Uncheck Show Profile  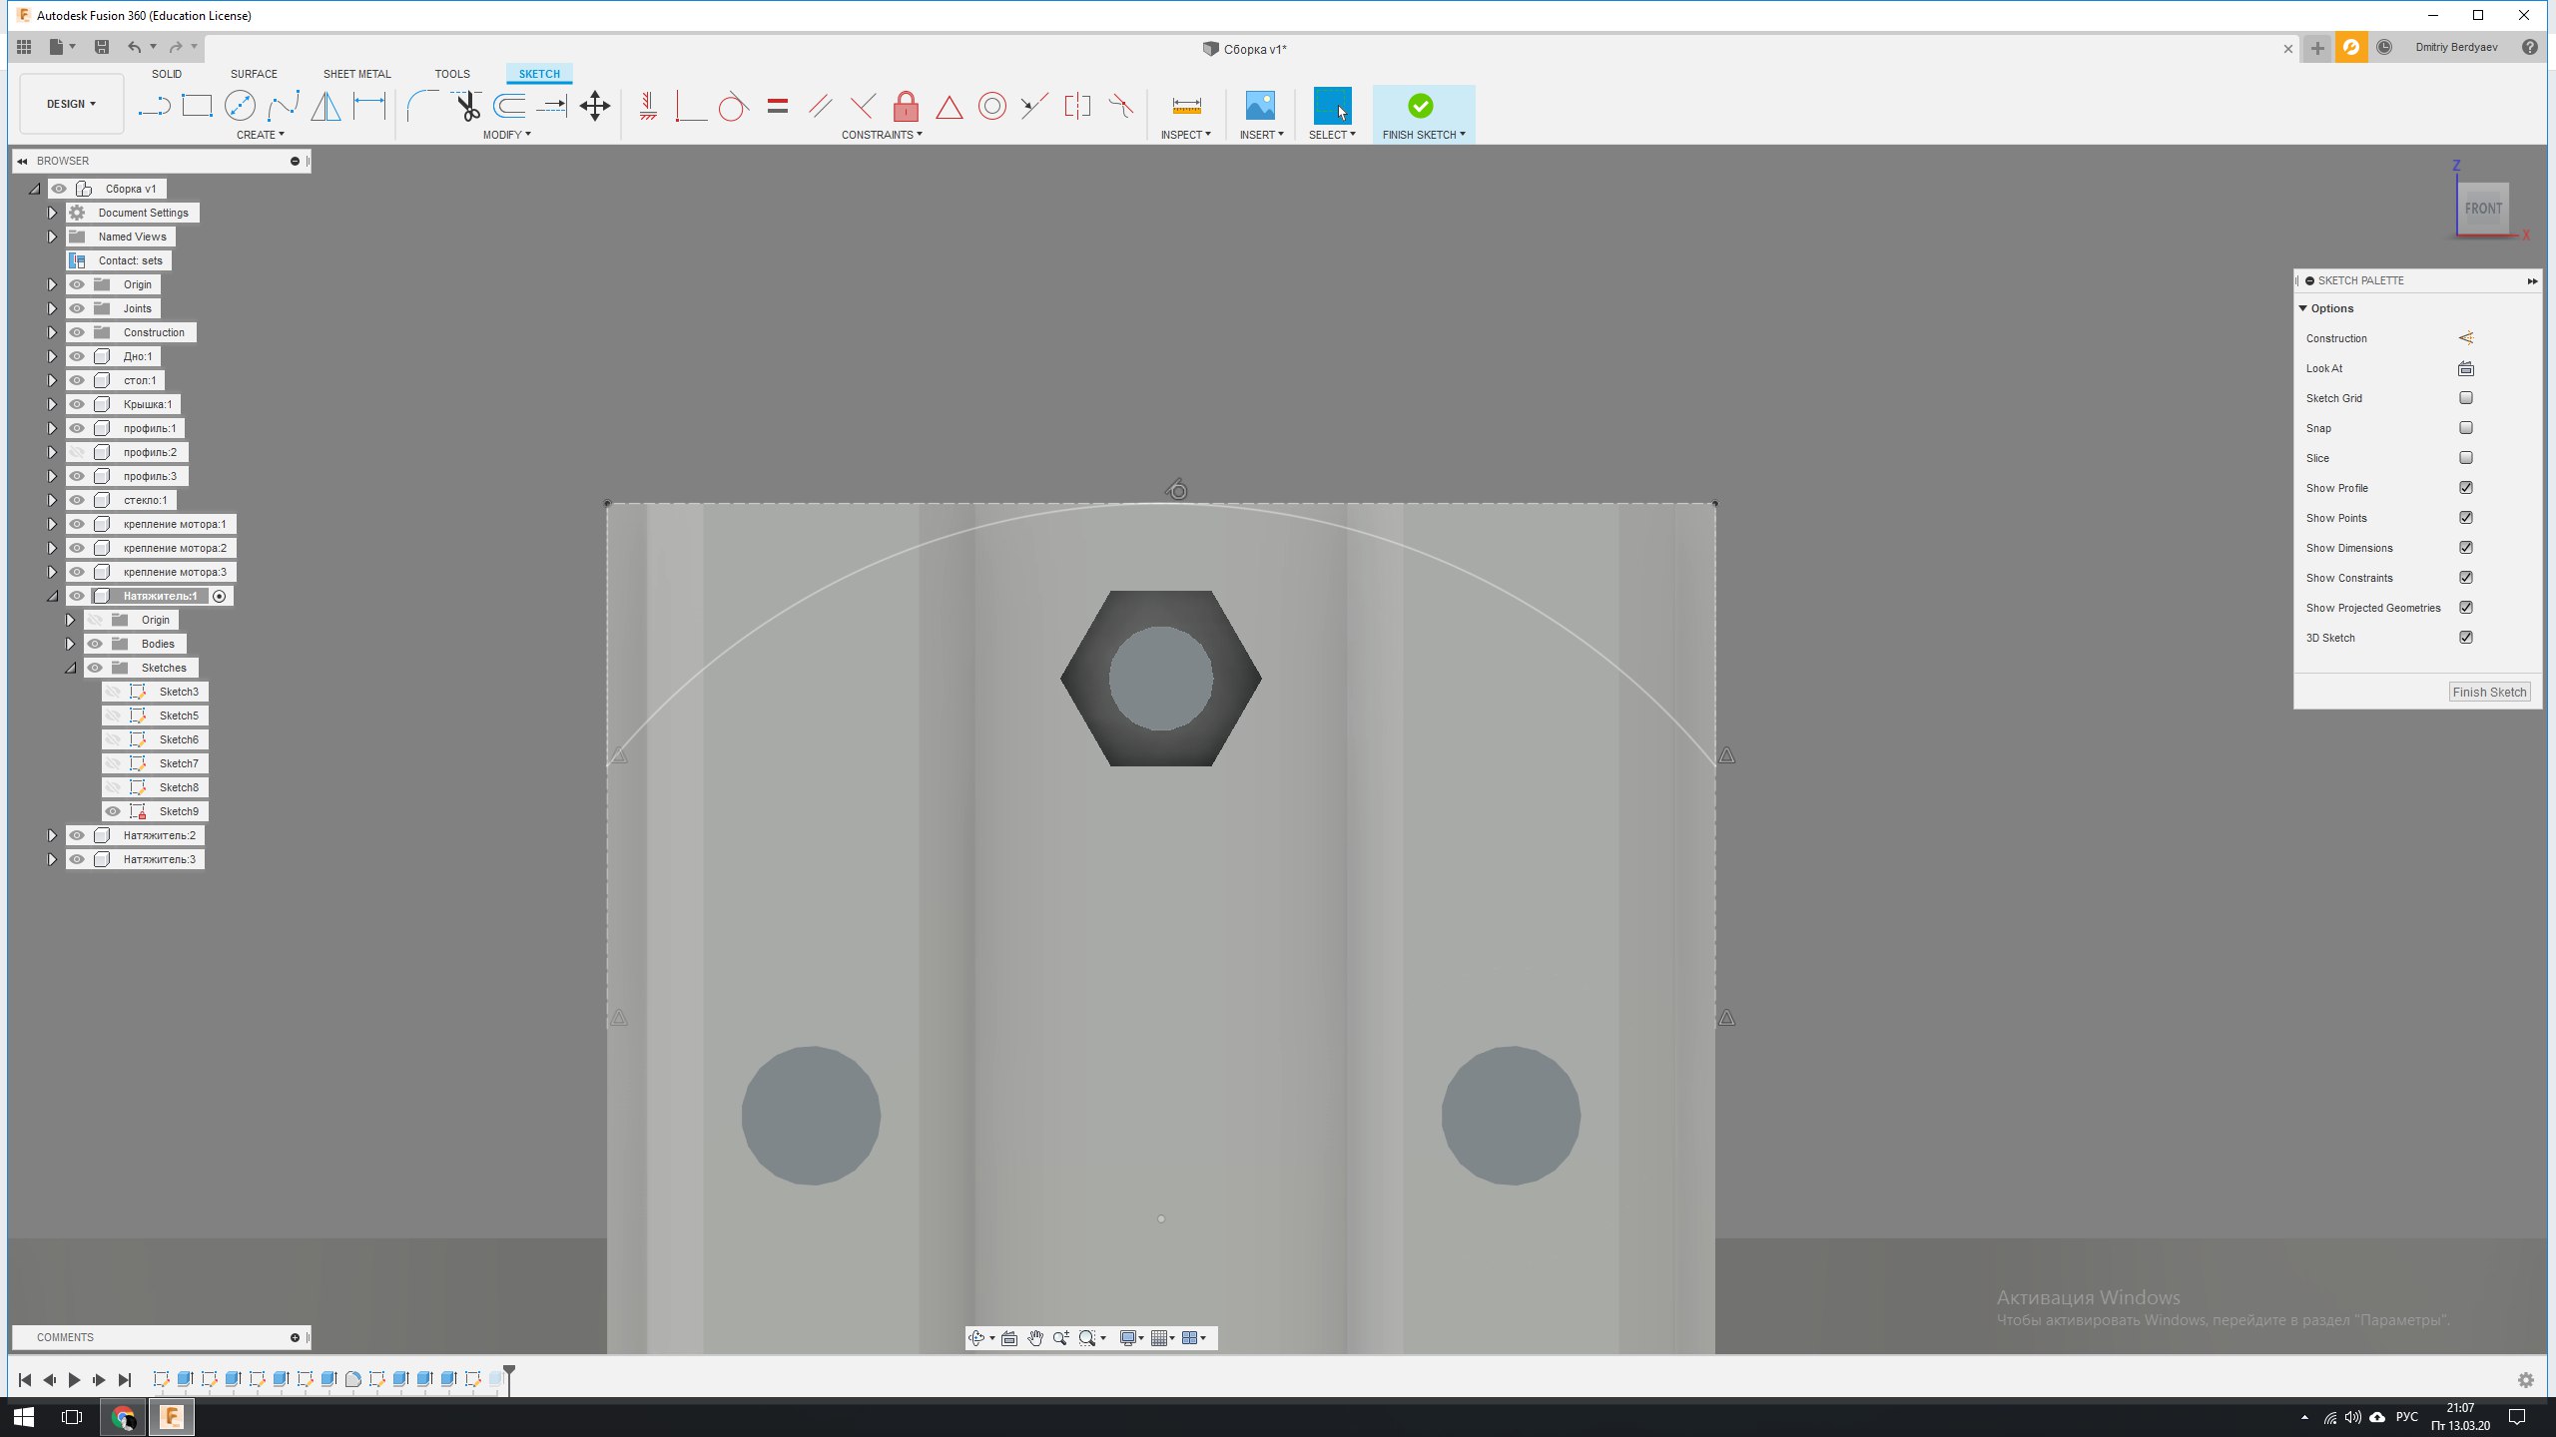pyautogui.click(x=2466, y=488)
